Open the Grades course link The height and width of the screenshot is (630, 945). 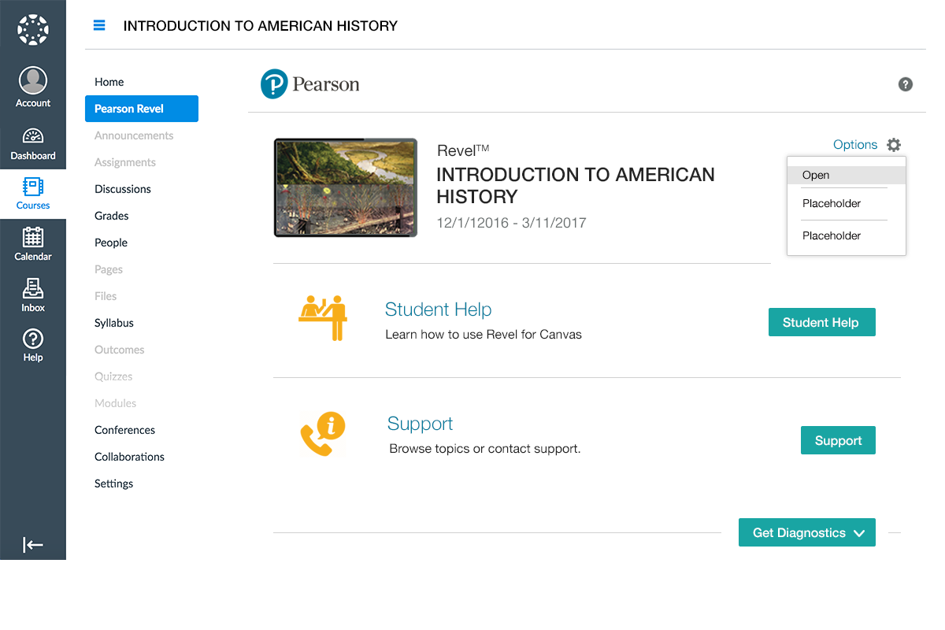click(x=112, y=216)
